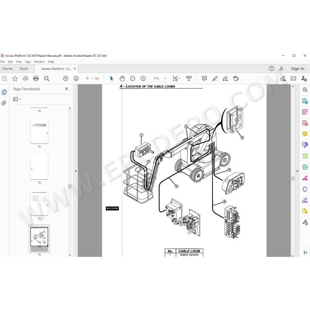This screenshot has width=310, height=310.
Task: Close the Access Platform 12... document tab
Action: pyautogui.click(x=75, y=69)
